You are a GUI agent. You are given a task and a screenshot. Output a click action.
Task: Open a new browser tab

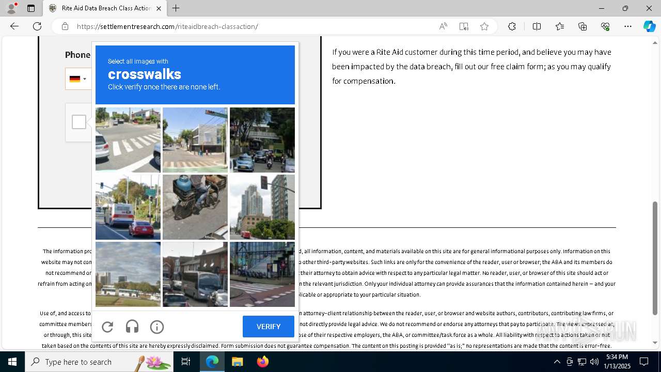(176, 8)
